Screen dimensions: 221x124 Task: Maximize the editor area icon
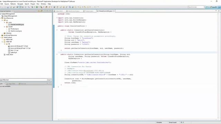[219, 11]
